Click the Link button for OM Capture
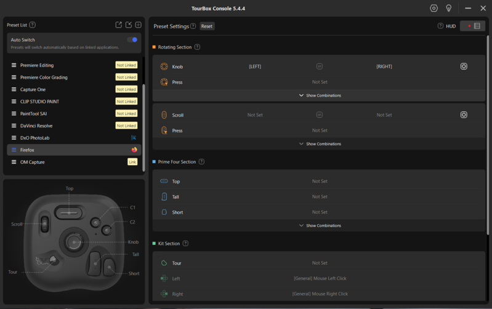Screen dimensions: 492x309 (x=132, y=162)
